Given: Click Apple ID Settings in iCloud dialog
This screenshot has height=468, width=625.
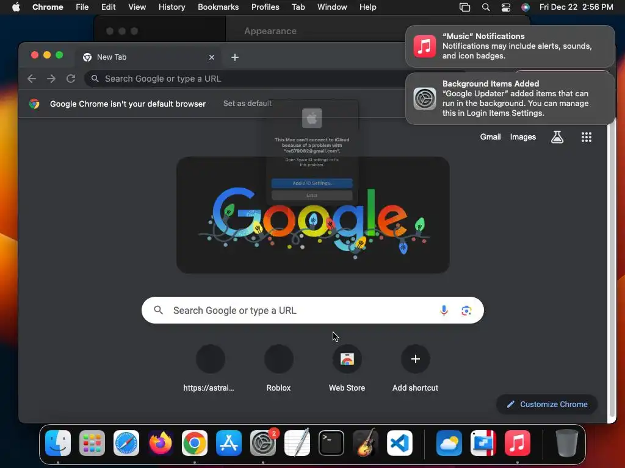Looking at the screenshot, I should point(312,183).
